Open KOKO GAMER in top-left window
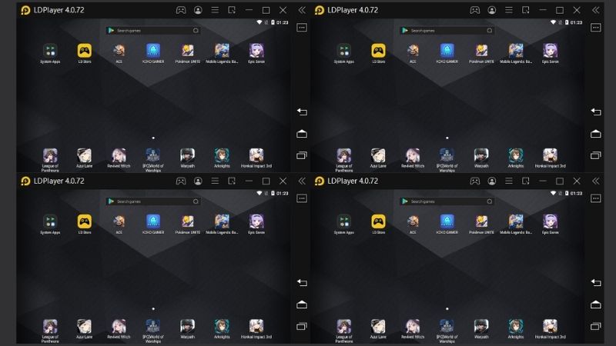This screenshot has height=346, width=616. tap(153, 51)
